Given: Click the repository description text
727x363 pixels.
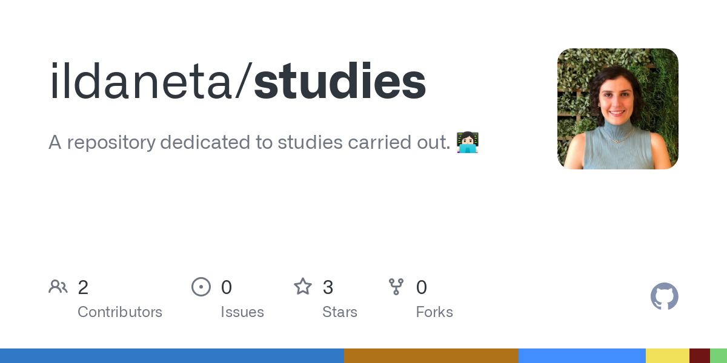Looking at the screenshot, I should (x=248, y=142).
